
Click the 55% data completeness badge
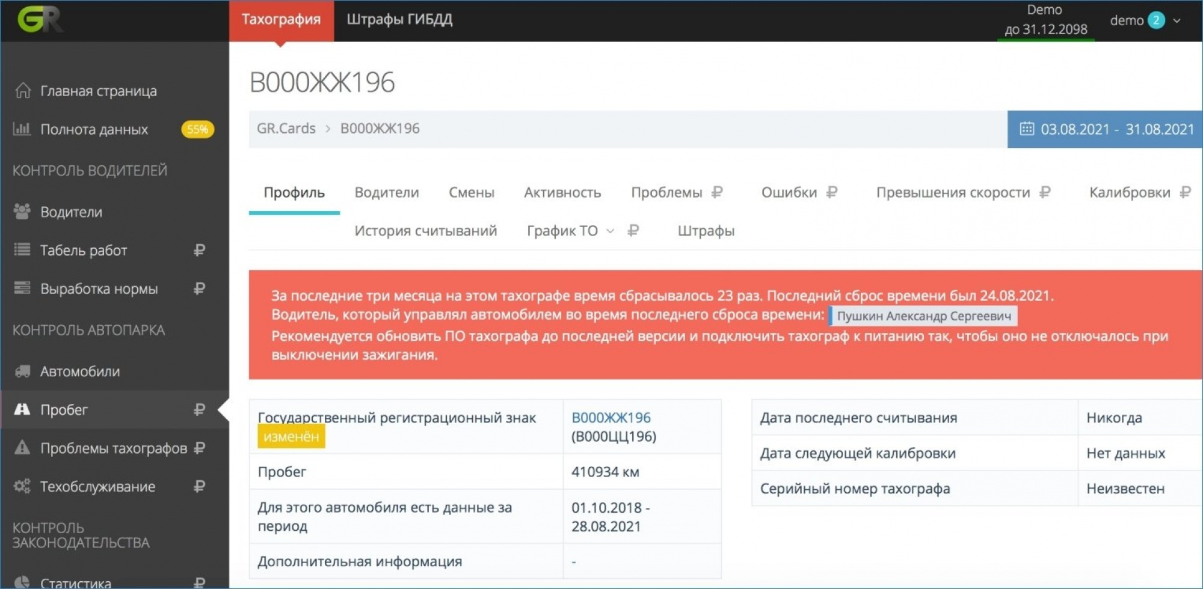pos(197,129)
